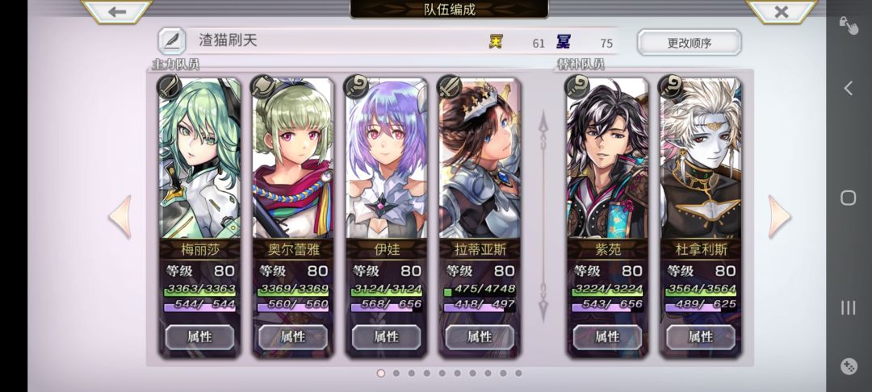Tap the pen edit icon beside team name
Screen dimensions: 872x392
172,41
